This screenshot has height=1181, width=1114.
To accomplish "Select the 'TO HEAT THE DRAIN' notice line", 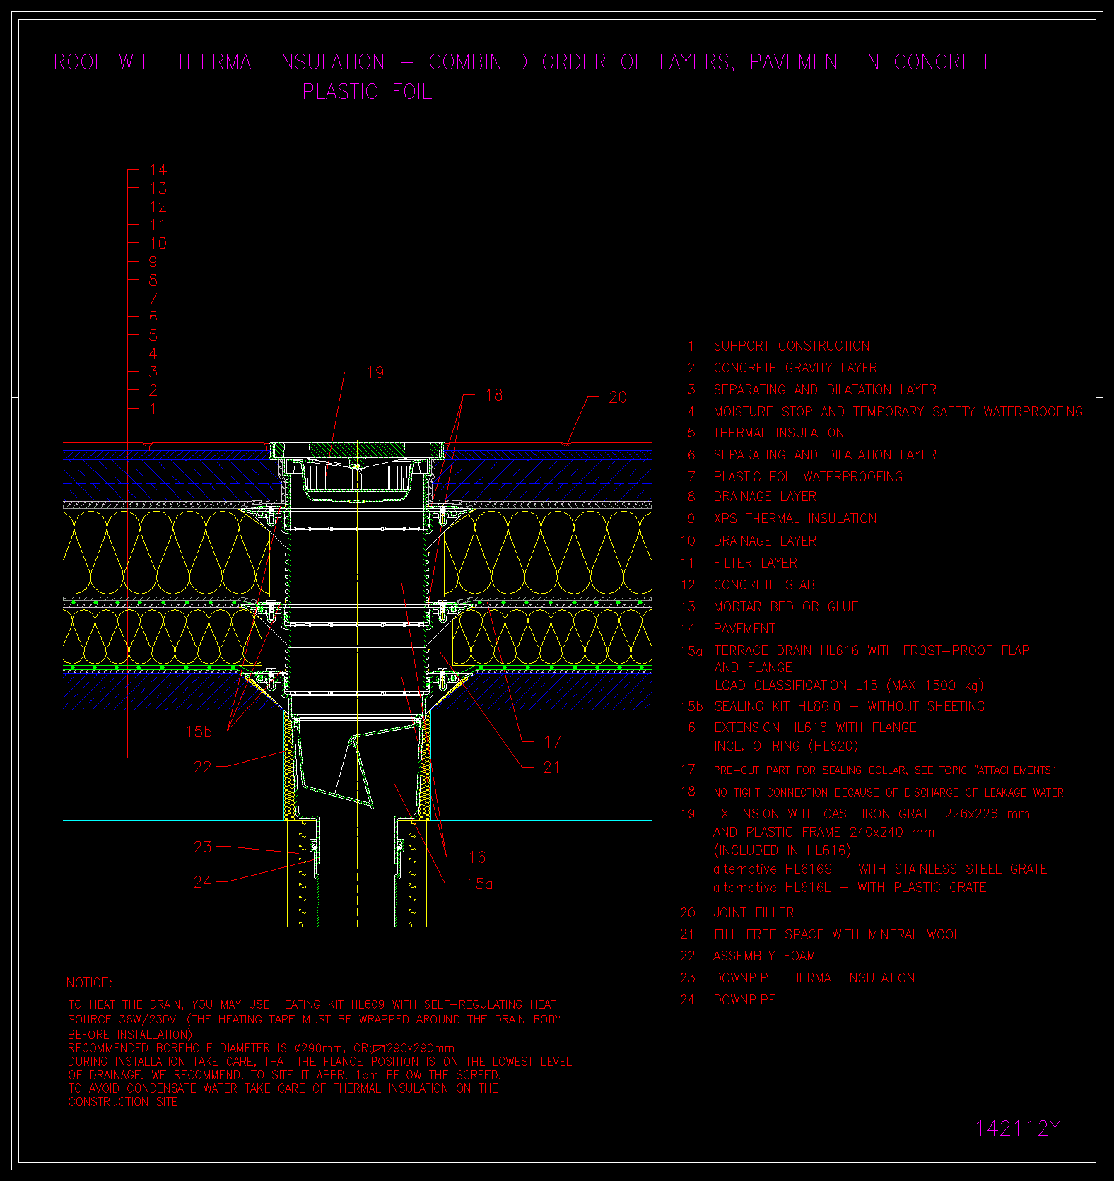I will click(x=312, y=1004).
